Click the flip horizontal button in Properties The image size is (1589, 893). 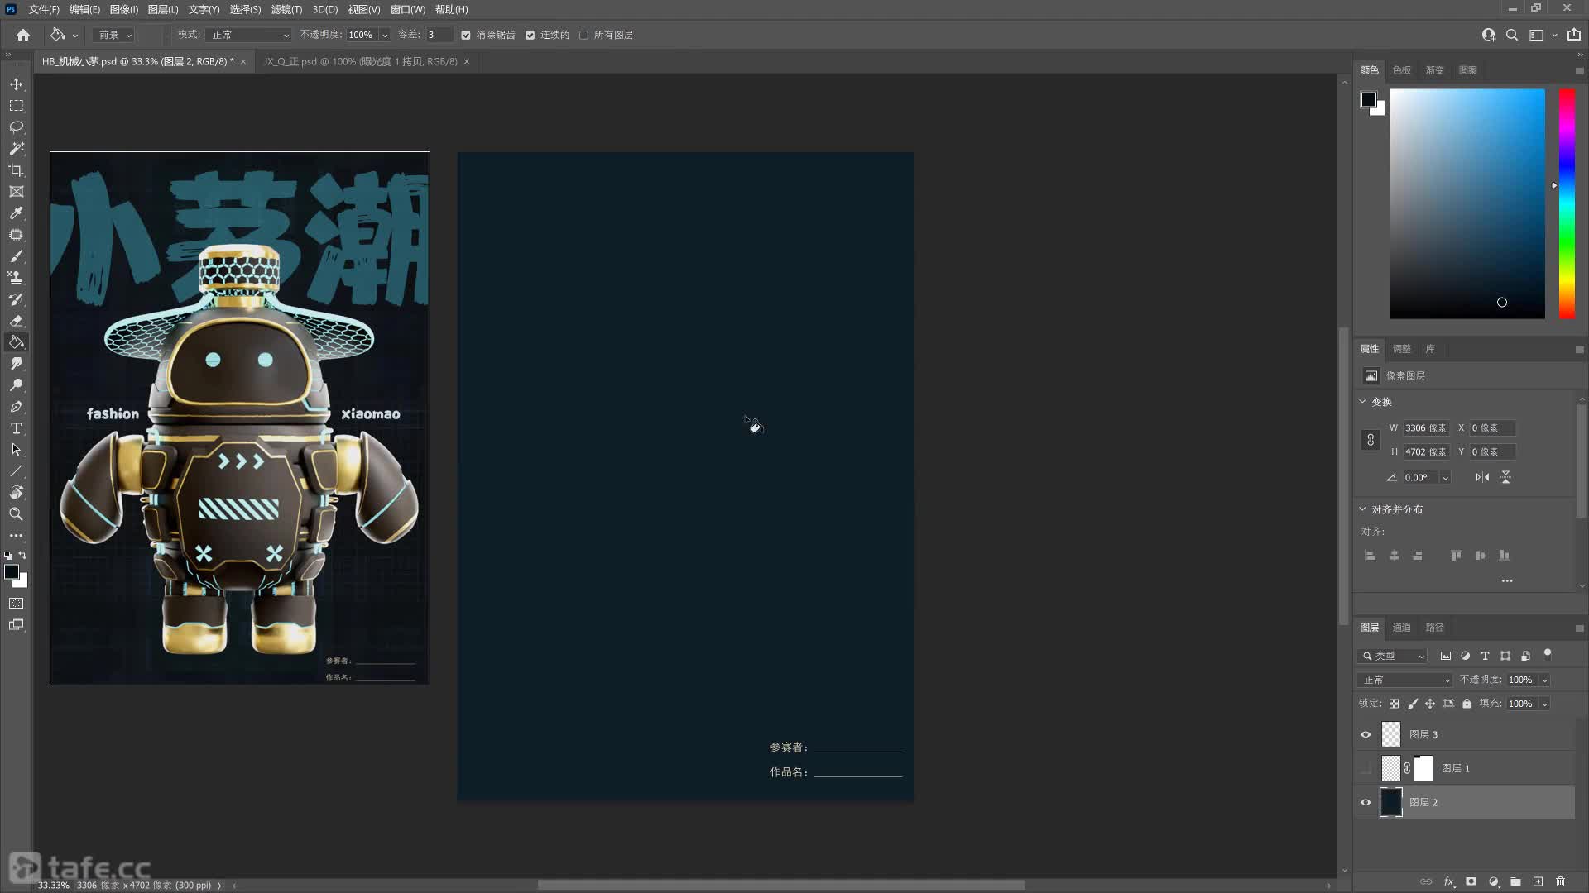tap(1482, 477)
